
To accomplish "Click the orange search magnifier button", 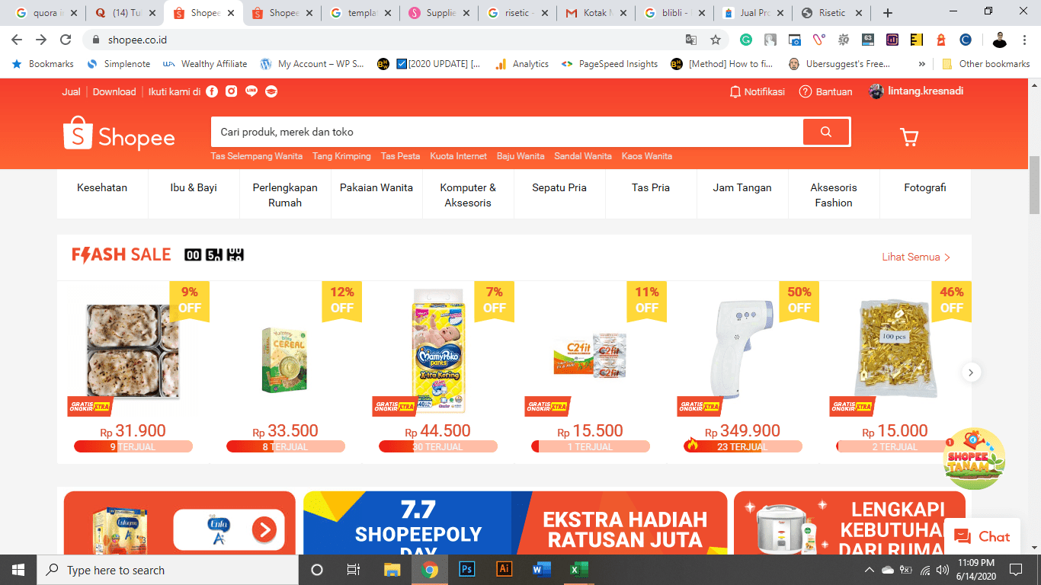I will click(x=826, y=132).
